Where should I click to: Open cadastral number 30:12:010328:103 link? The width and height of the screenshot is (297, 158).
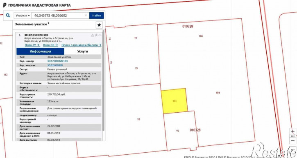[x=57, y=61]
